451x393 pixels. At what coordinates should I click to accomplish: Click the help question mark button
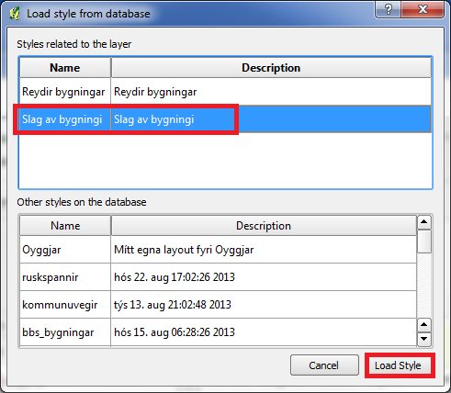(x=388, y=9)
